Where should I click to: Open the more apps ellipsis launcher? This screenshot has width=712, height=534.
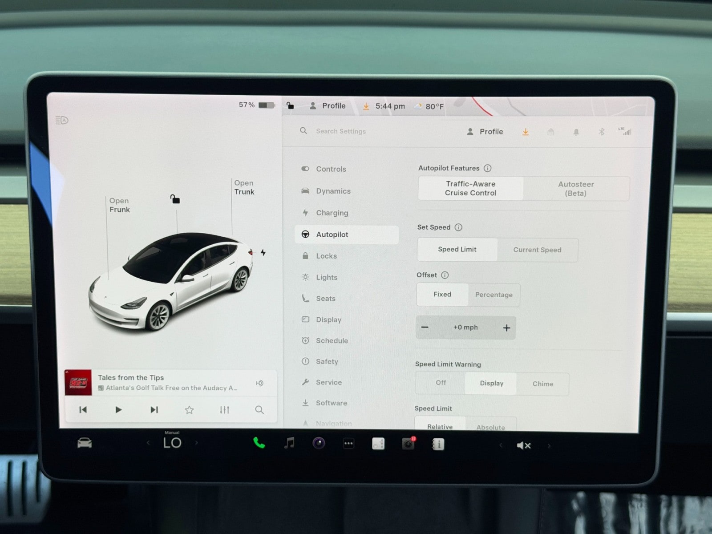348,444
